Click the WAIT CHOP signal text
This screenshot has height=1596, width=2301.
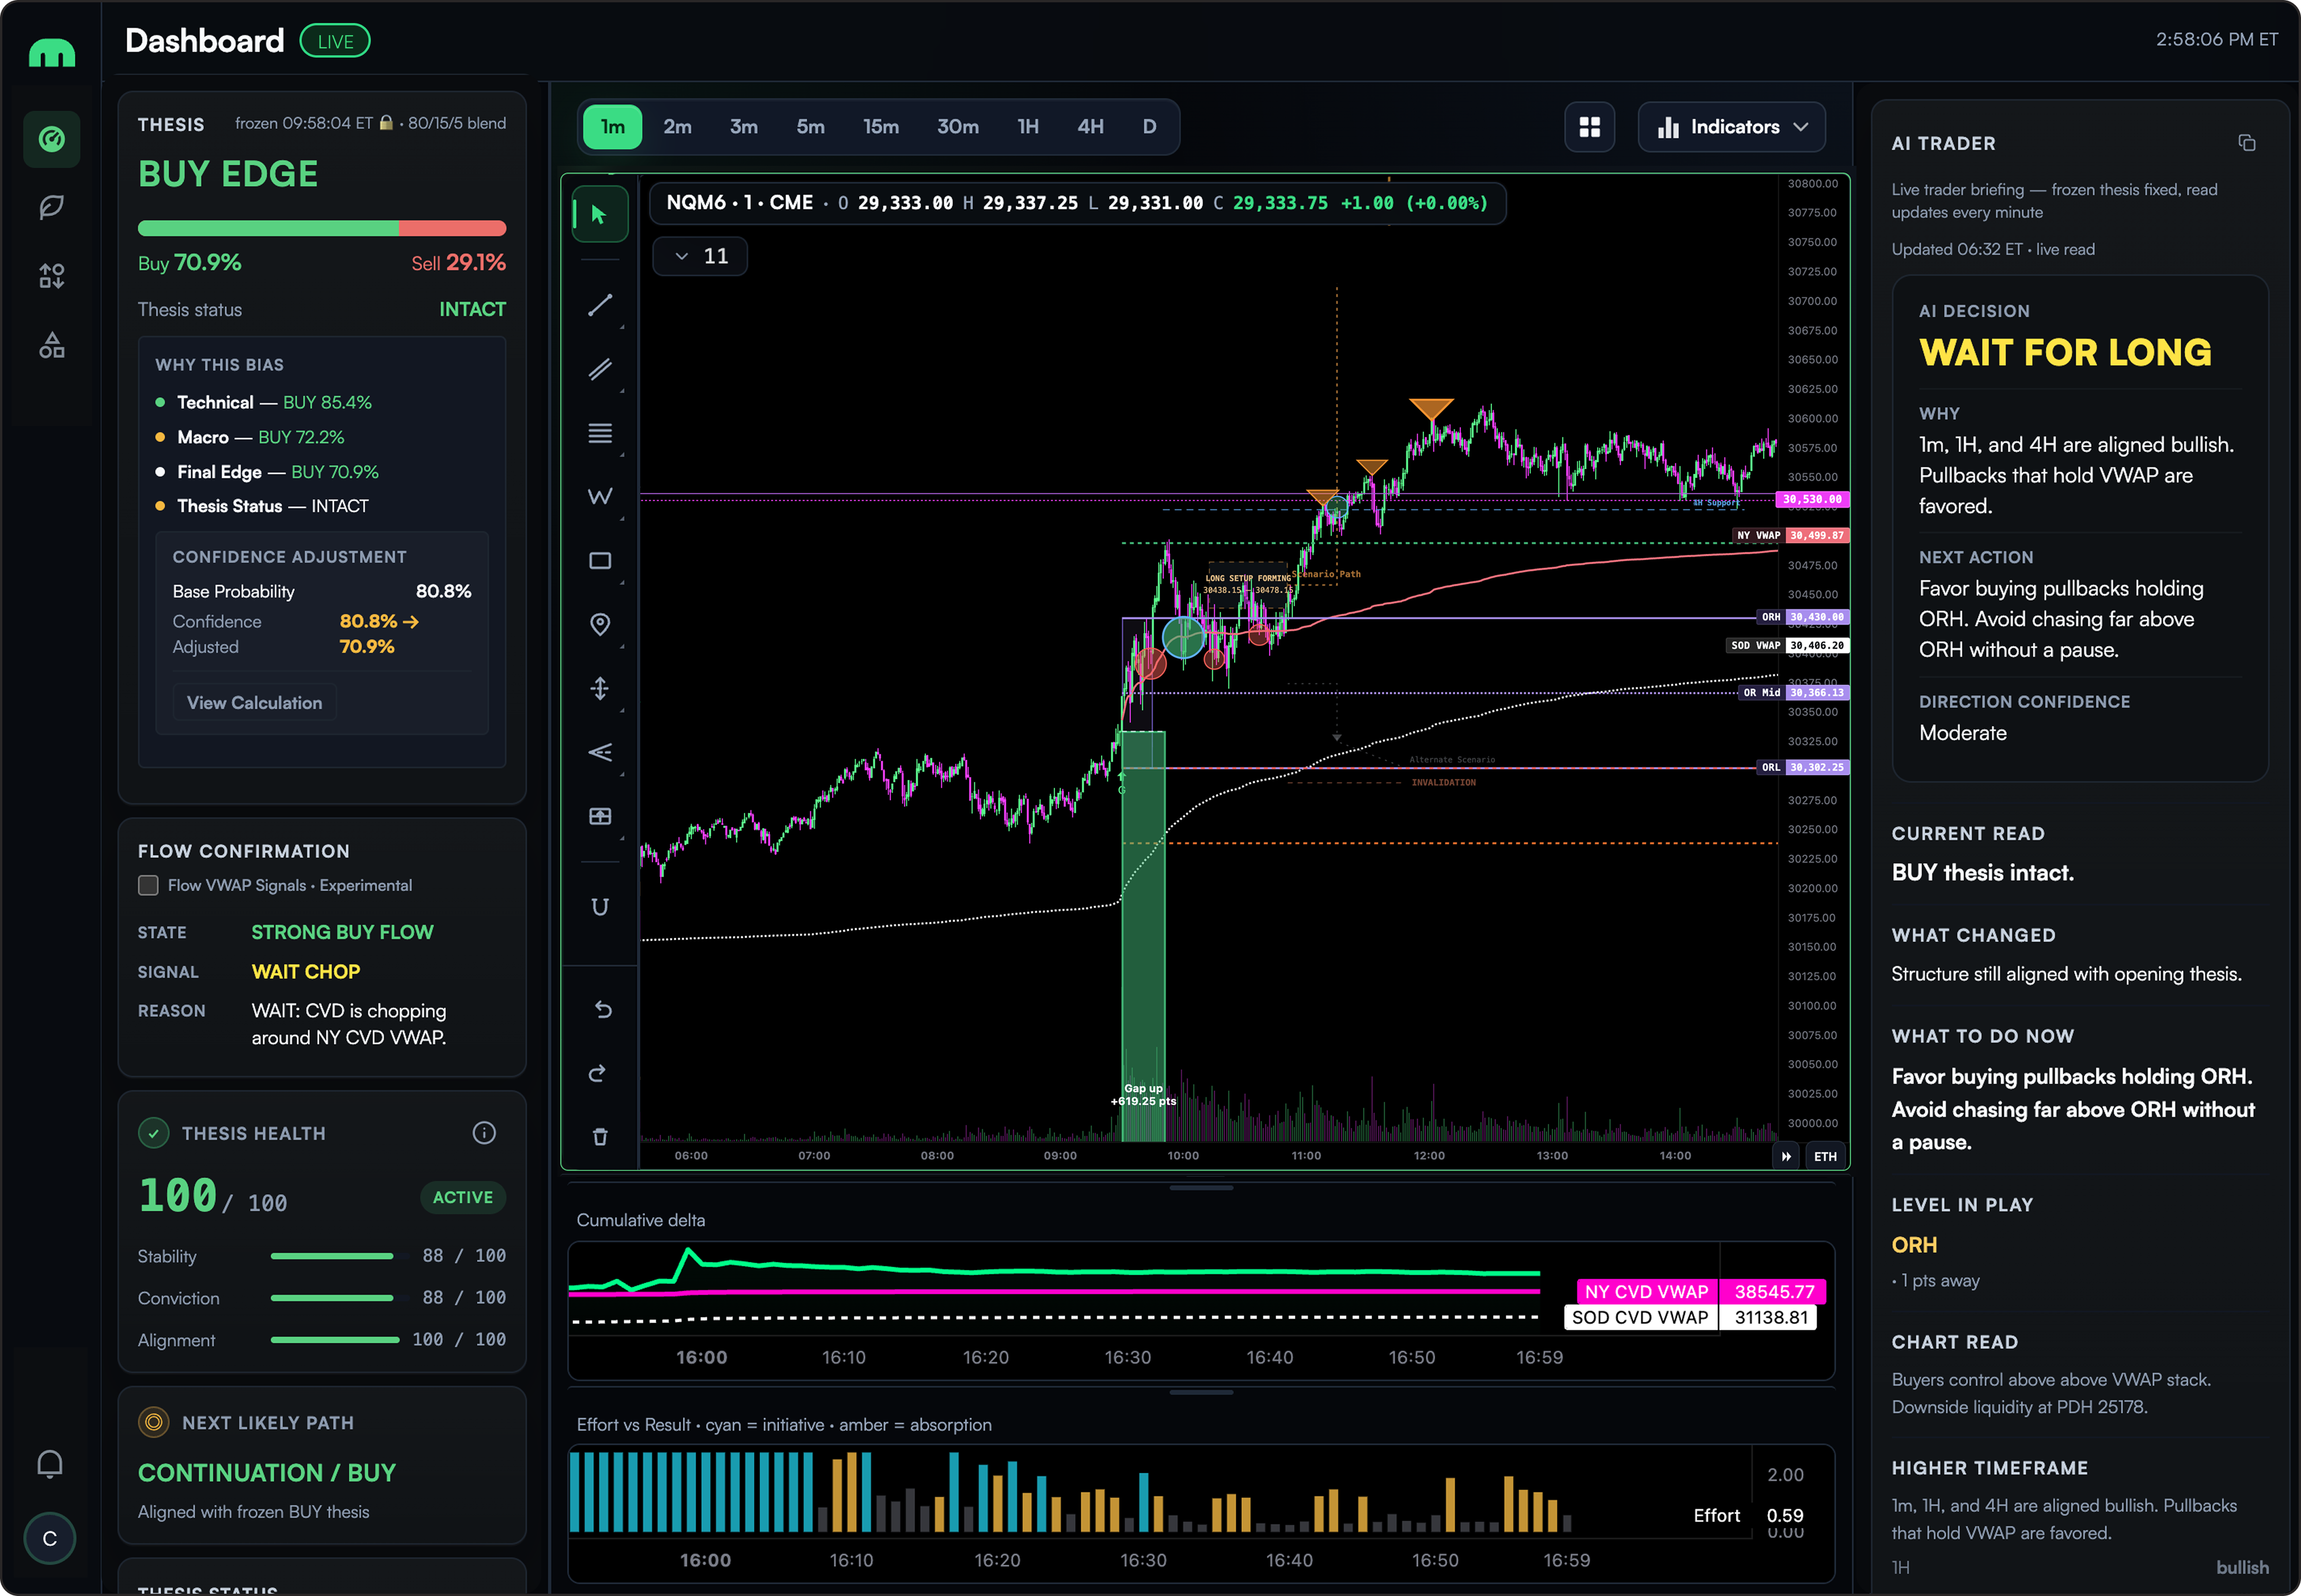306,972
